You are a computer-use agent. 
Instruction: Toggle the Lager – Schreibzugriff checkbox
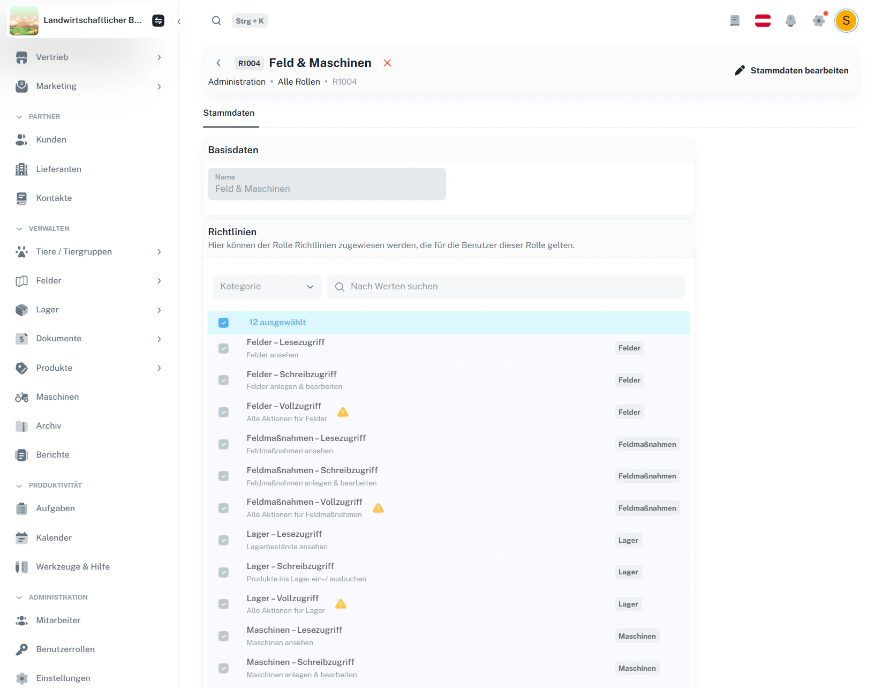(x=223, y=572)
